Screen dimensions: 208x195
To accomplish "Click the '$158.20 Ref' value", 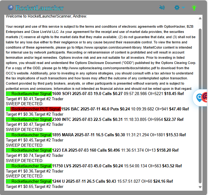I will click(x=168, y=150).
